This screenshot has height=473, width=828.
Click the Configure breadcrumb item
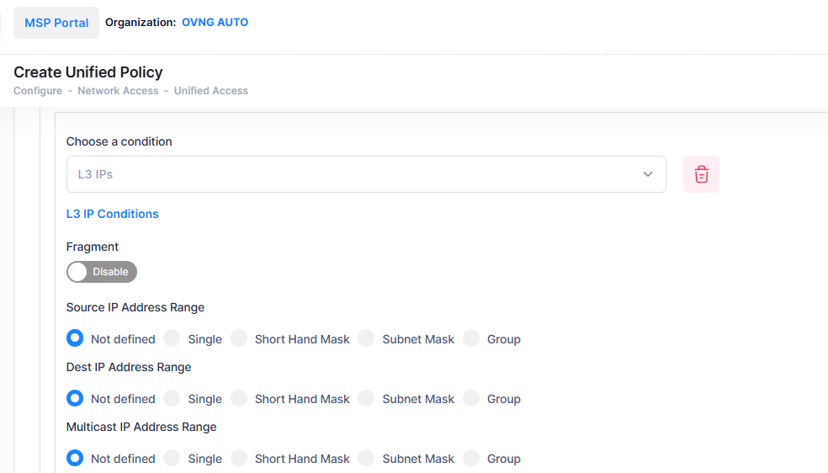pyautogui.click(x=38, y=91)
